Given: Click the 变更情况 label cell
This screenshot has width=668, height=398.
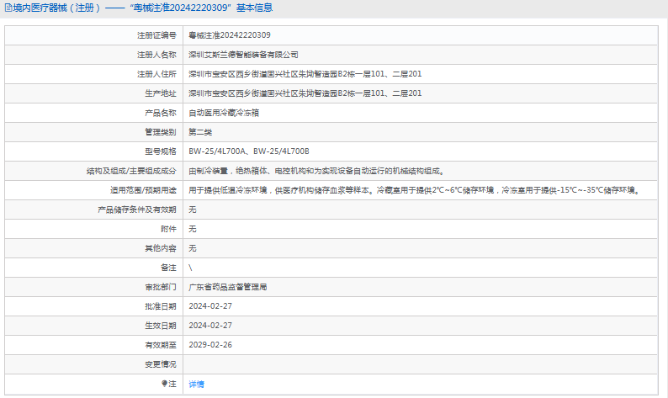Looking at the screenshot, I should (93, 364).
